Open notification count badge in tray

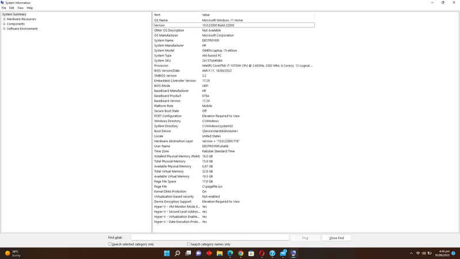coord(454,253)
